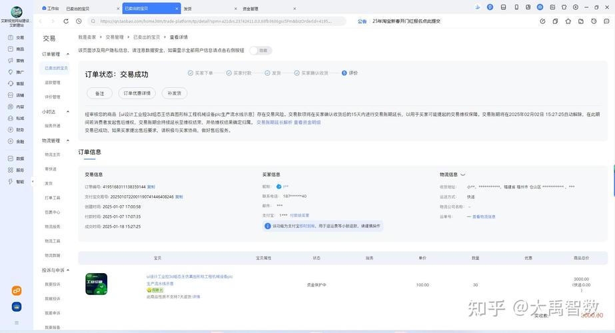Image resolution: width=615 pixels, height=333 pixels.
Task: Copy the Alipay transaction number with 复制
Action: click(x=179, y=197)
